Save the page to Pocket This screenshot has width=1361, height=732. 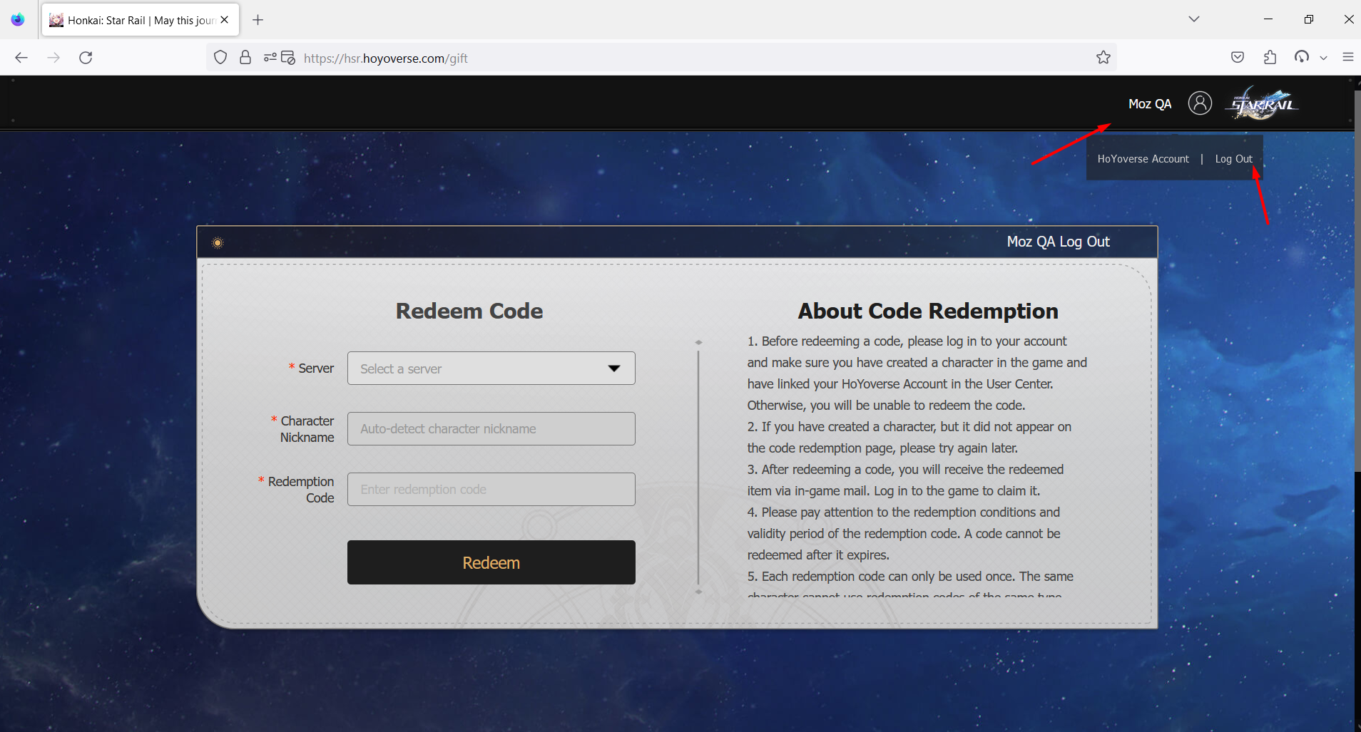tap(1238, 57)
